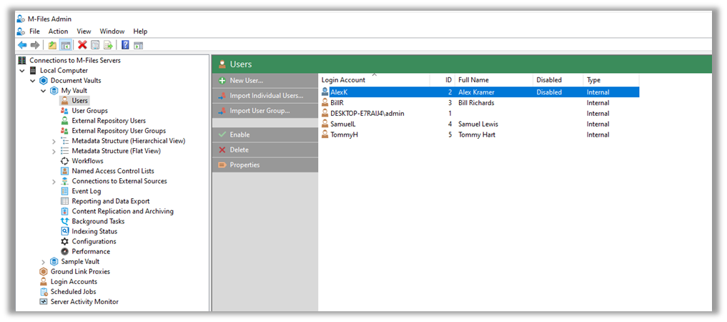Click the Bill Richards full name cell

[x=476, y=102]
